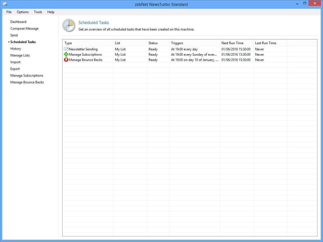The image size is (323, 242).
Task: Click the Scheduled Tasks clock icon
Action: coord(69,25)
